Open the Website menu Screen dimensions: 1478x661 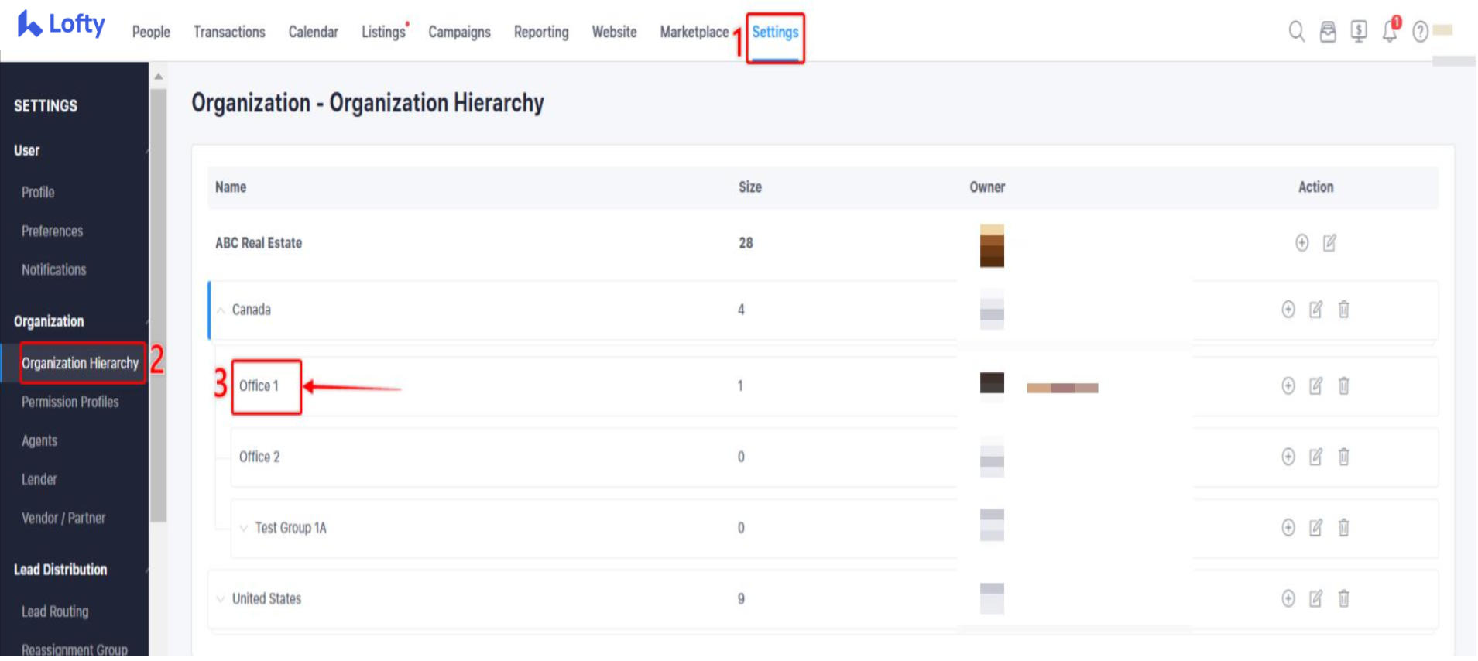614,33
